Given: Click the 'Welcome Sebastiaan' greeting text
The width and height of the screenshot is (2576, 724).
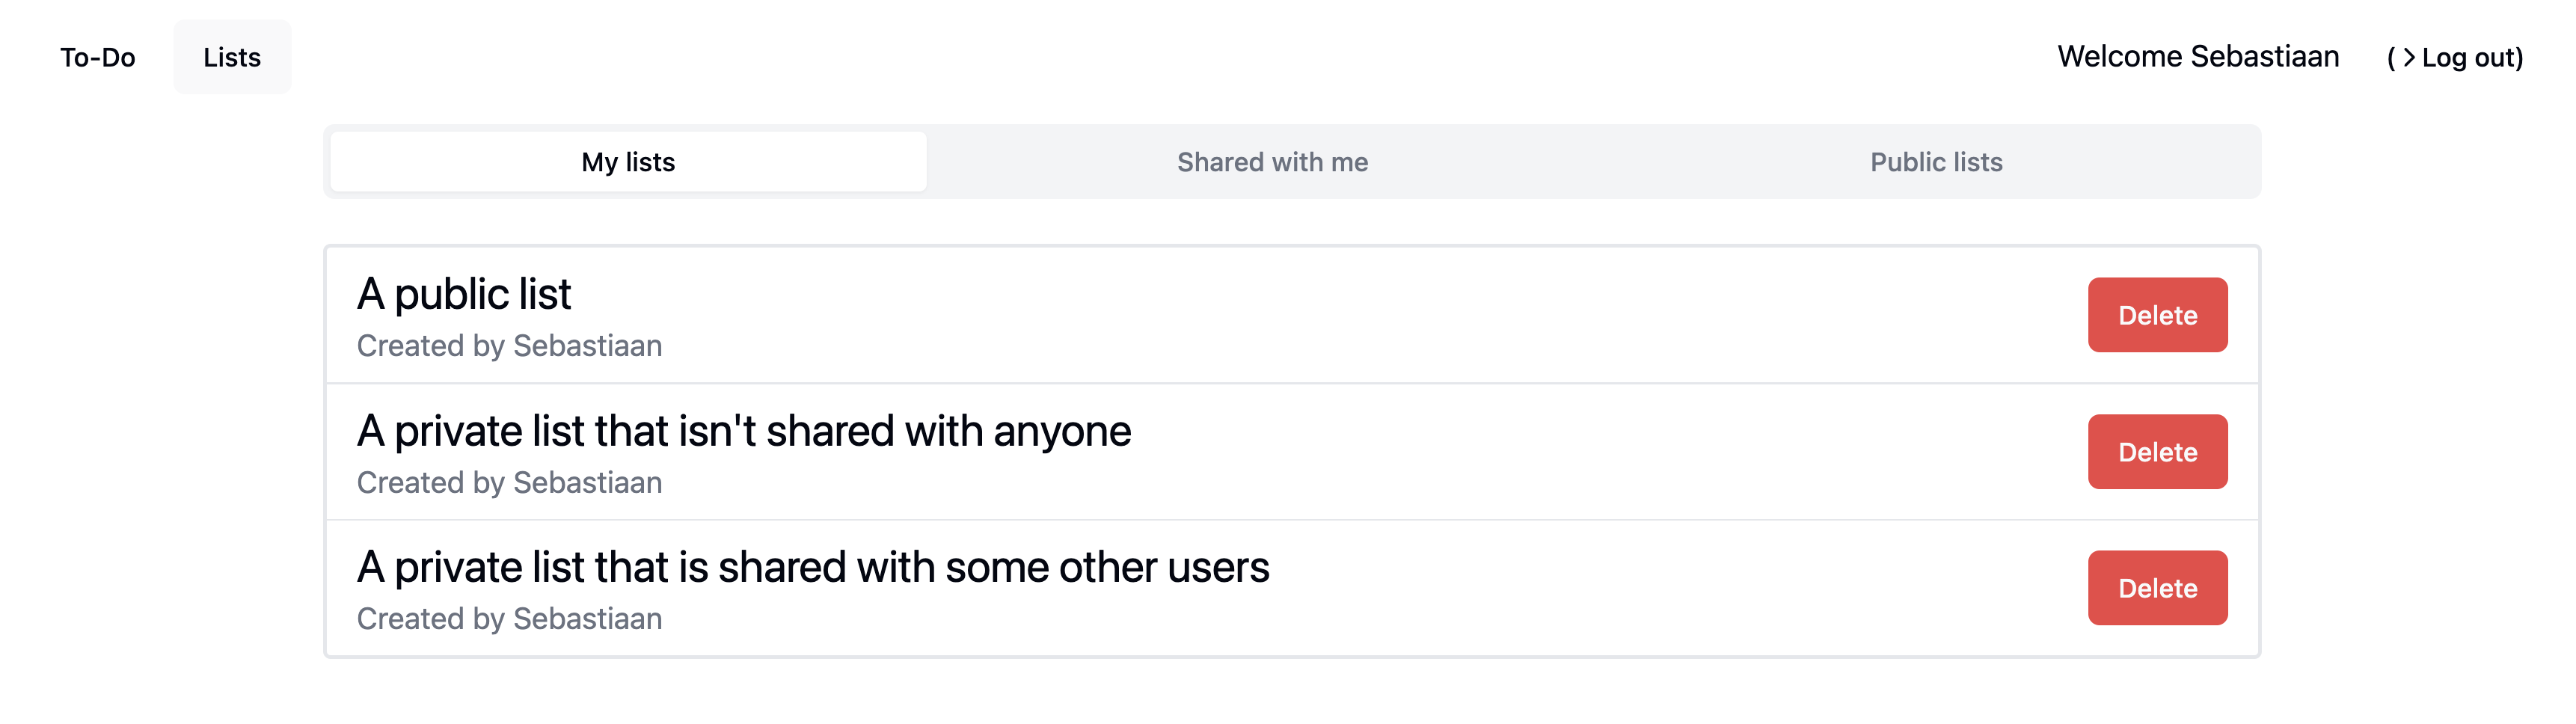Looking at the screenshot, I should click(x=2197, y=57).
